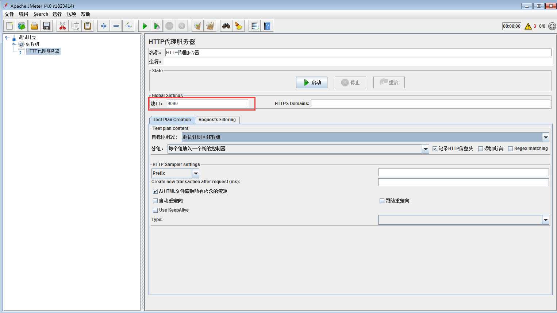Viewport: 557px width, 313px height.
Task: Click Start no pauses icon
Action: 157,26
